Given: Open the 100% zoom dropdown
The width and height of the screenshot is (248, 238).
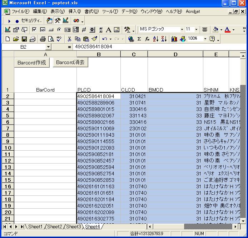Looking at the screenshot, I should tap(205, 39).
